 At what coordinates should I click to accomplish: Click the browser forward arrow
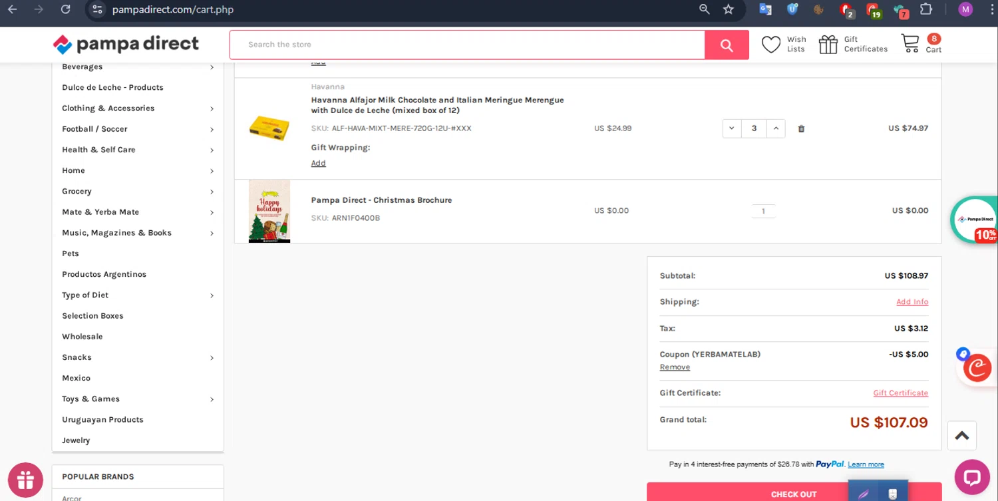[x=39, y=9]
